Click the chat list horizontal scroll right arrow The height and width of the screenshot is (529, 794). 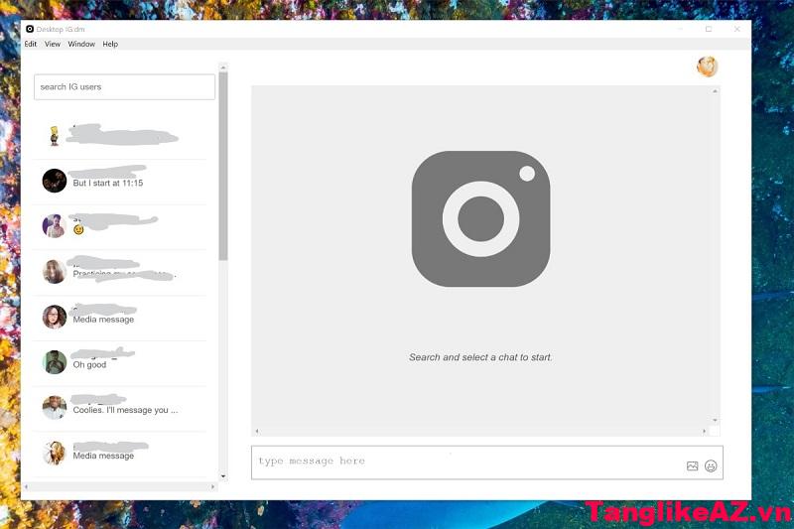click(212, 487)
